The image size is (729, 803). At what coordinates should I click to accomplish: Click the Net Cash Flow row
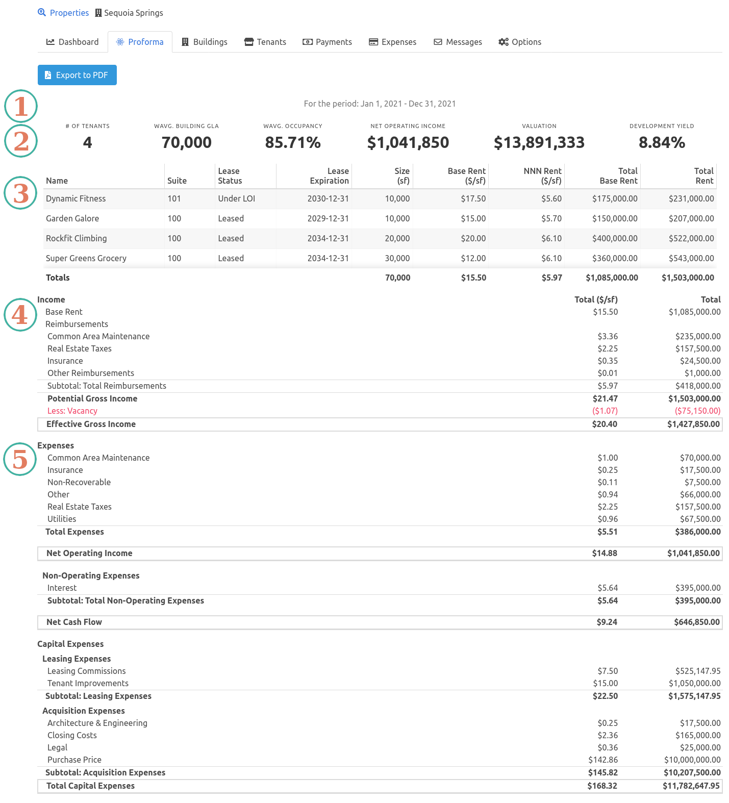(x=380, y=622)
